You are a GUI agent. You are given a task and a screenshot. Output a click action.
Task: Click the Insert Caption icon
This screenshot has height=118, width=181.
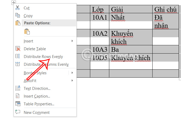pos(17,96)
